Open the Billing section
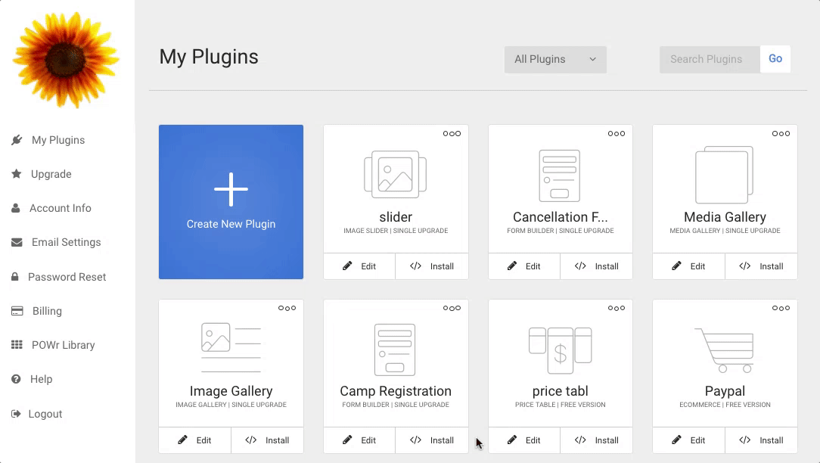The image size is (820, 463). pyautogui.click(x=47, y=311)
